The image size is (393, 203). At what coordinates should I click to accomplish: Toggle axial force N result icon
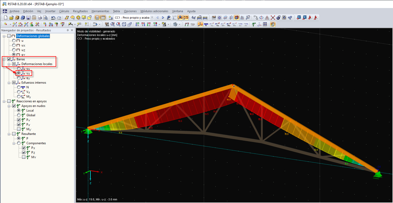206,24
